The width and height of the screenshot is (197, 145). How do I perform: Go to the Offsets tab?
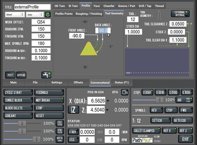point(78,83)
